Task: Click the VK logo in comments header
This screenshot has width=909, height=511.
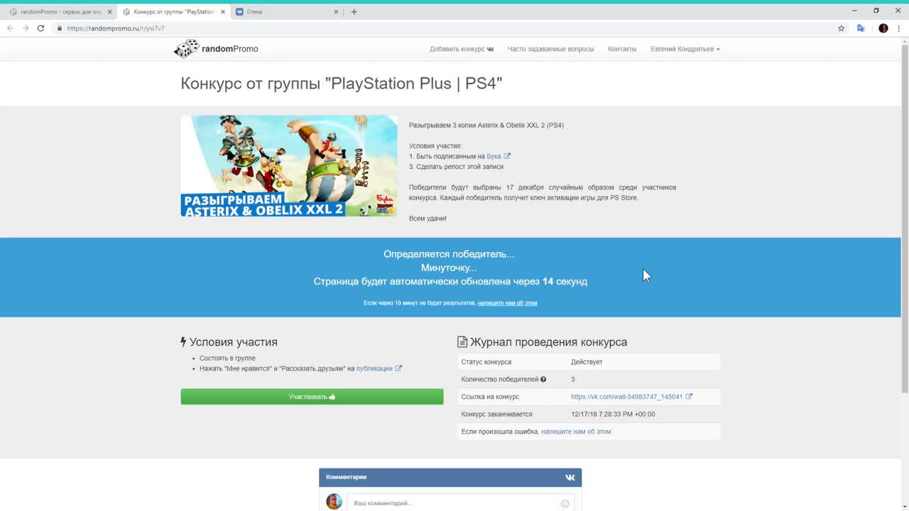Action: 570,478
